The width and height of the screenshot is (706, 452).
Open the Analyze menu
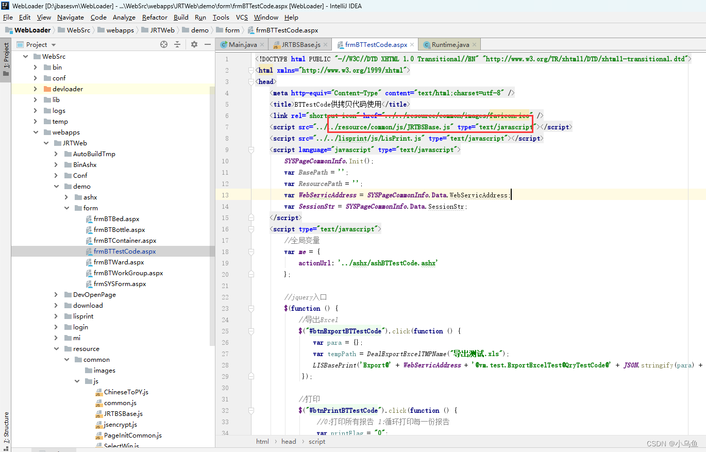tap(124, 17)
